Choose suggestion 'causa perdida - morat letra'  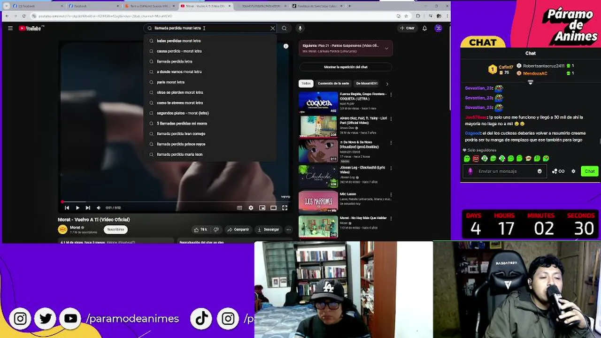click(x=210, y=51)
